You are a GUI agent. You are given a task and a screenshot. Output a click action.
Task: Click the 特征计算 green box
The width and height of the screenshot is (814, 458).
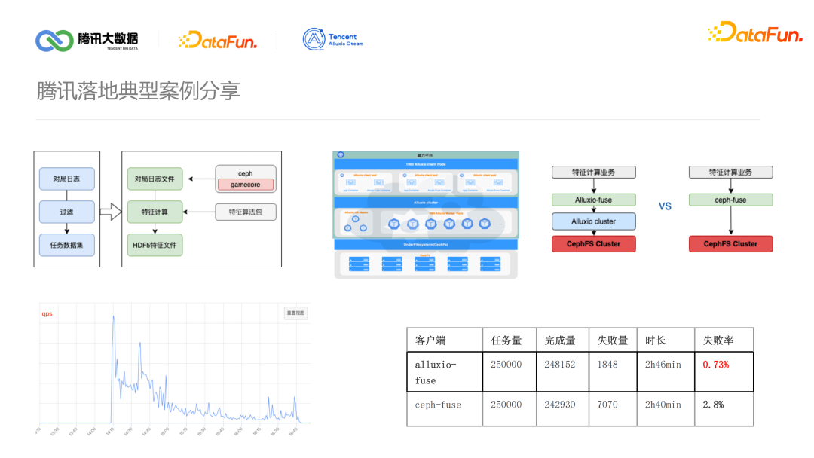pos(155,213)
